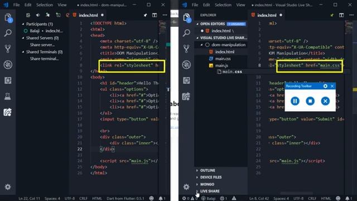Click the red end session icon
Image resolution: width=357 pixels, height=201 pixels.
(x=67, y=15)
